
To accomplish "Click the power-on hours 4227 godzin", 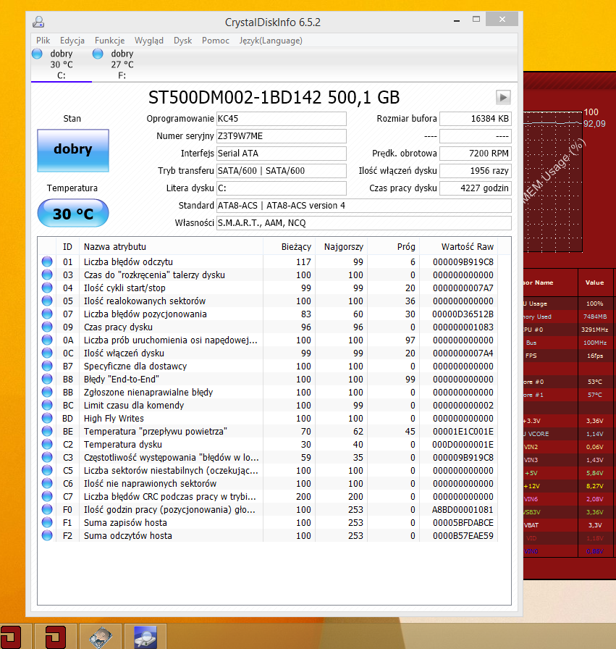I will coord(476,188).
